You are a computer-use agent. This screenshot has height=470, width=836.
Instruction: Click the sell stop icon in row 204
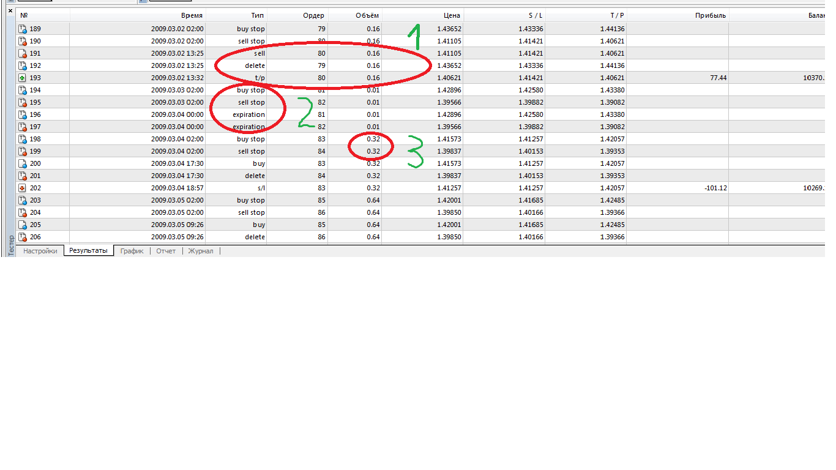[x=23, y=212]
